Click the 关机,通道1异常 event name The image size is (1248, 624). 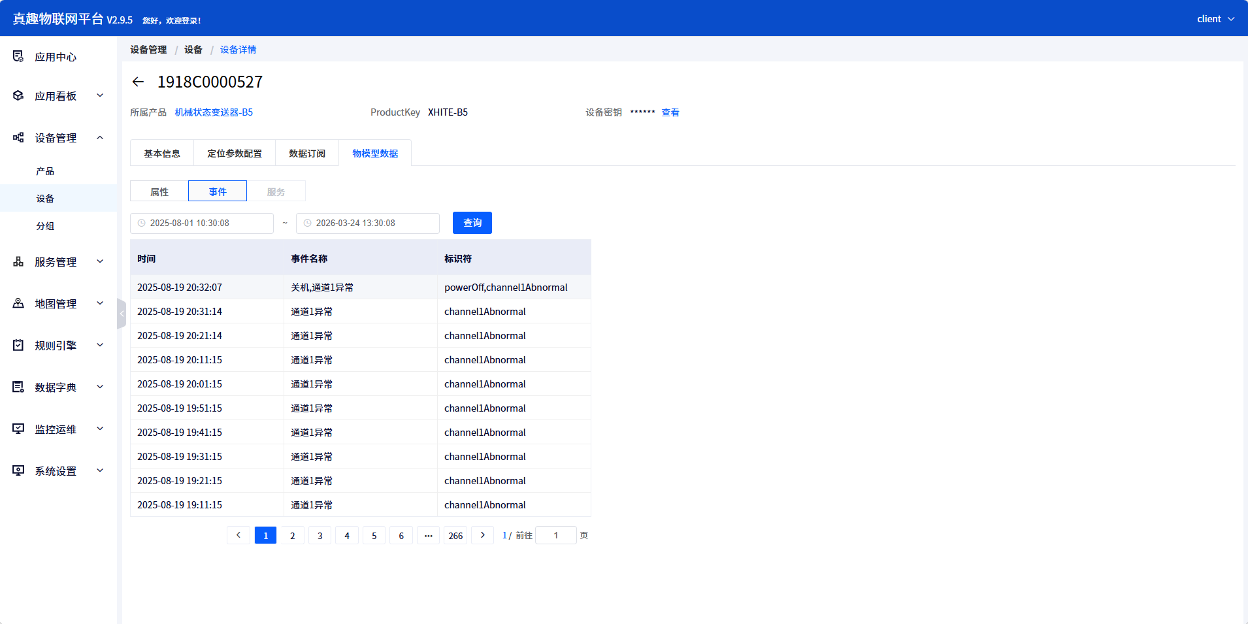322,287
